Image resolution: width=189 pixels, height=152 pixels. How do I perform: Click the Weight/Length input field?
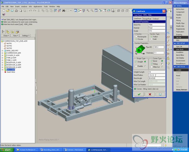(157, 72)
